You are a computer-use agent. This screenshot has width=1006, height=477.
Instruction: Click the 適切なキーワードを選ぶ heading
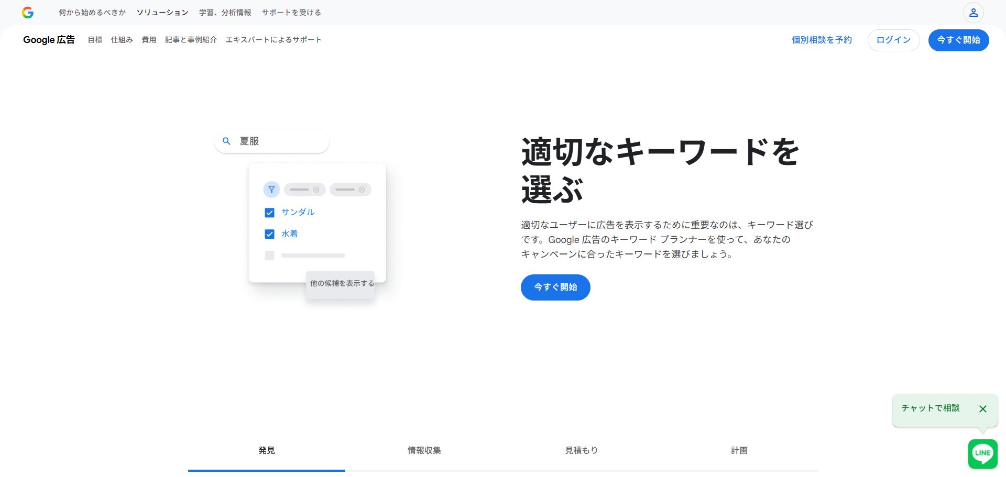click(x=660, y=170)
